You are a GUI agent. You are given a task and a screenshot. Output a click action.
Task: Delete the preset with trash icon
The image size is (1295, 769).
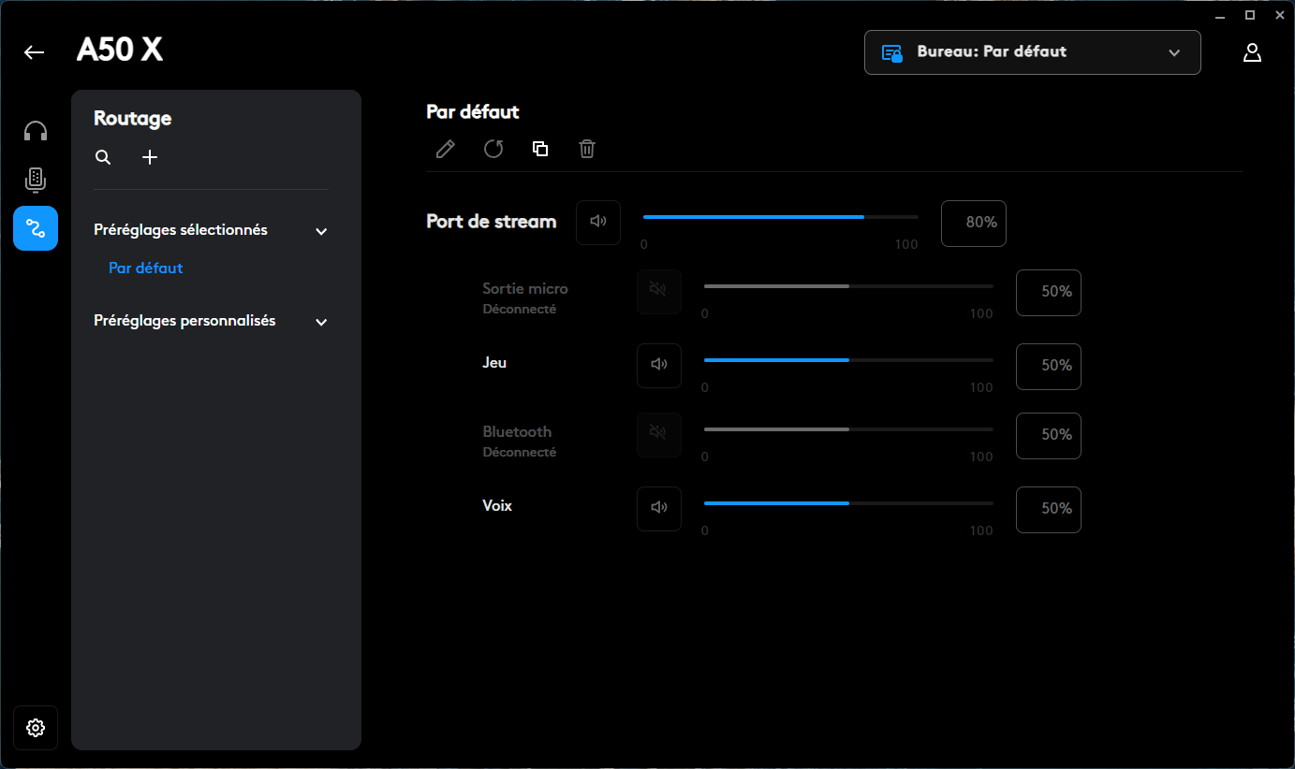[587, 149]
